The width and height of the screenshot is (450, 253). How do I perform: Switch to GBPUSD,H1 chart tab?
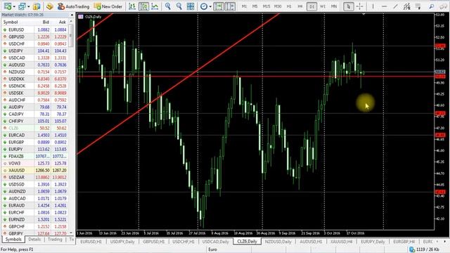(153, 242)
